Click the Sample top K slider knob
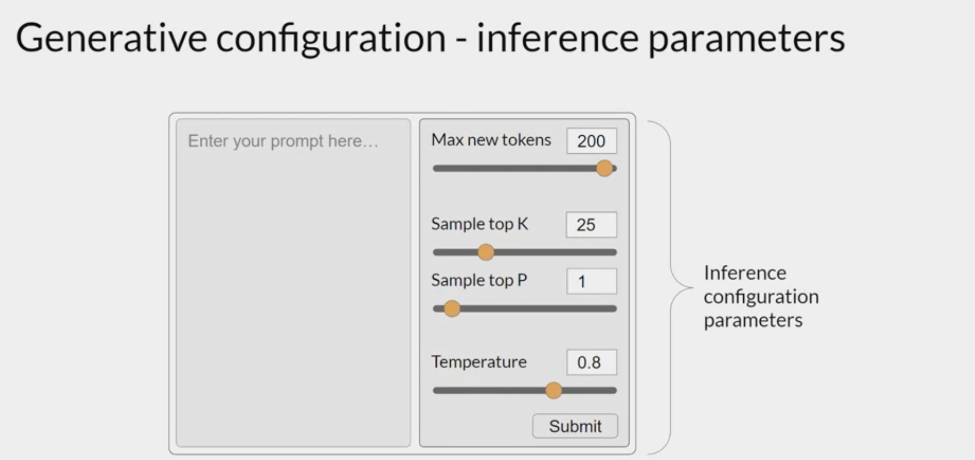The width and height of the screenshot is (975, 460). click(x=486, y=252)
